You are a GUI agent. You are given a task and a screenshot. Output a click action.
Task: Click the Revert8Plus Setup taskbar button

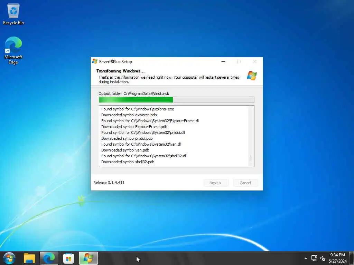pos(88,258)
